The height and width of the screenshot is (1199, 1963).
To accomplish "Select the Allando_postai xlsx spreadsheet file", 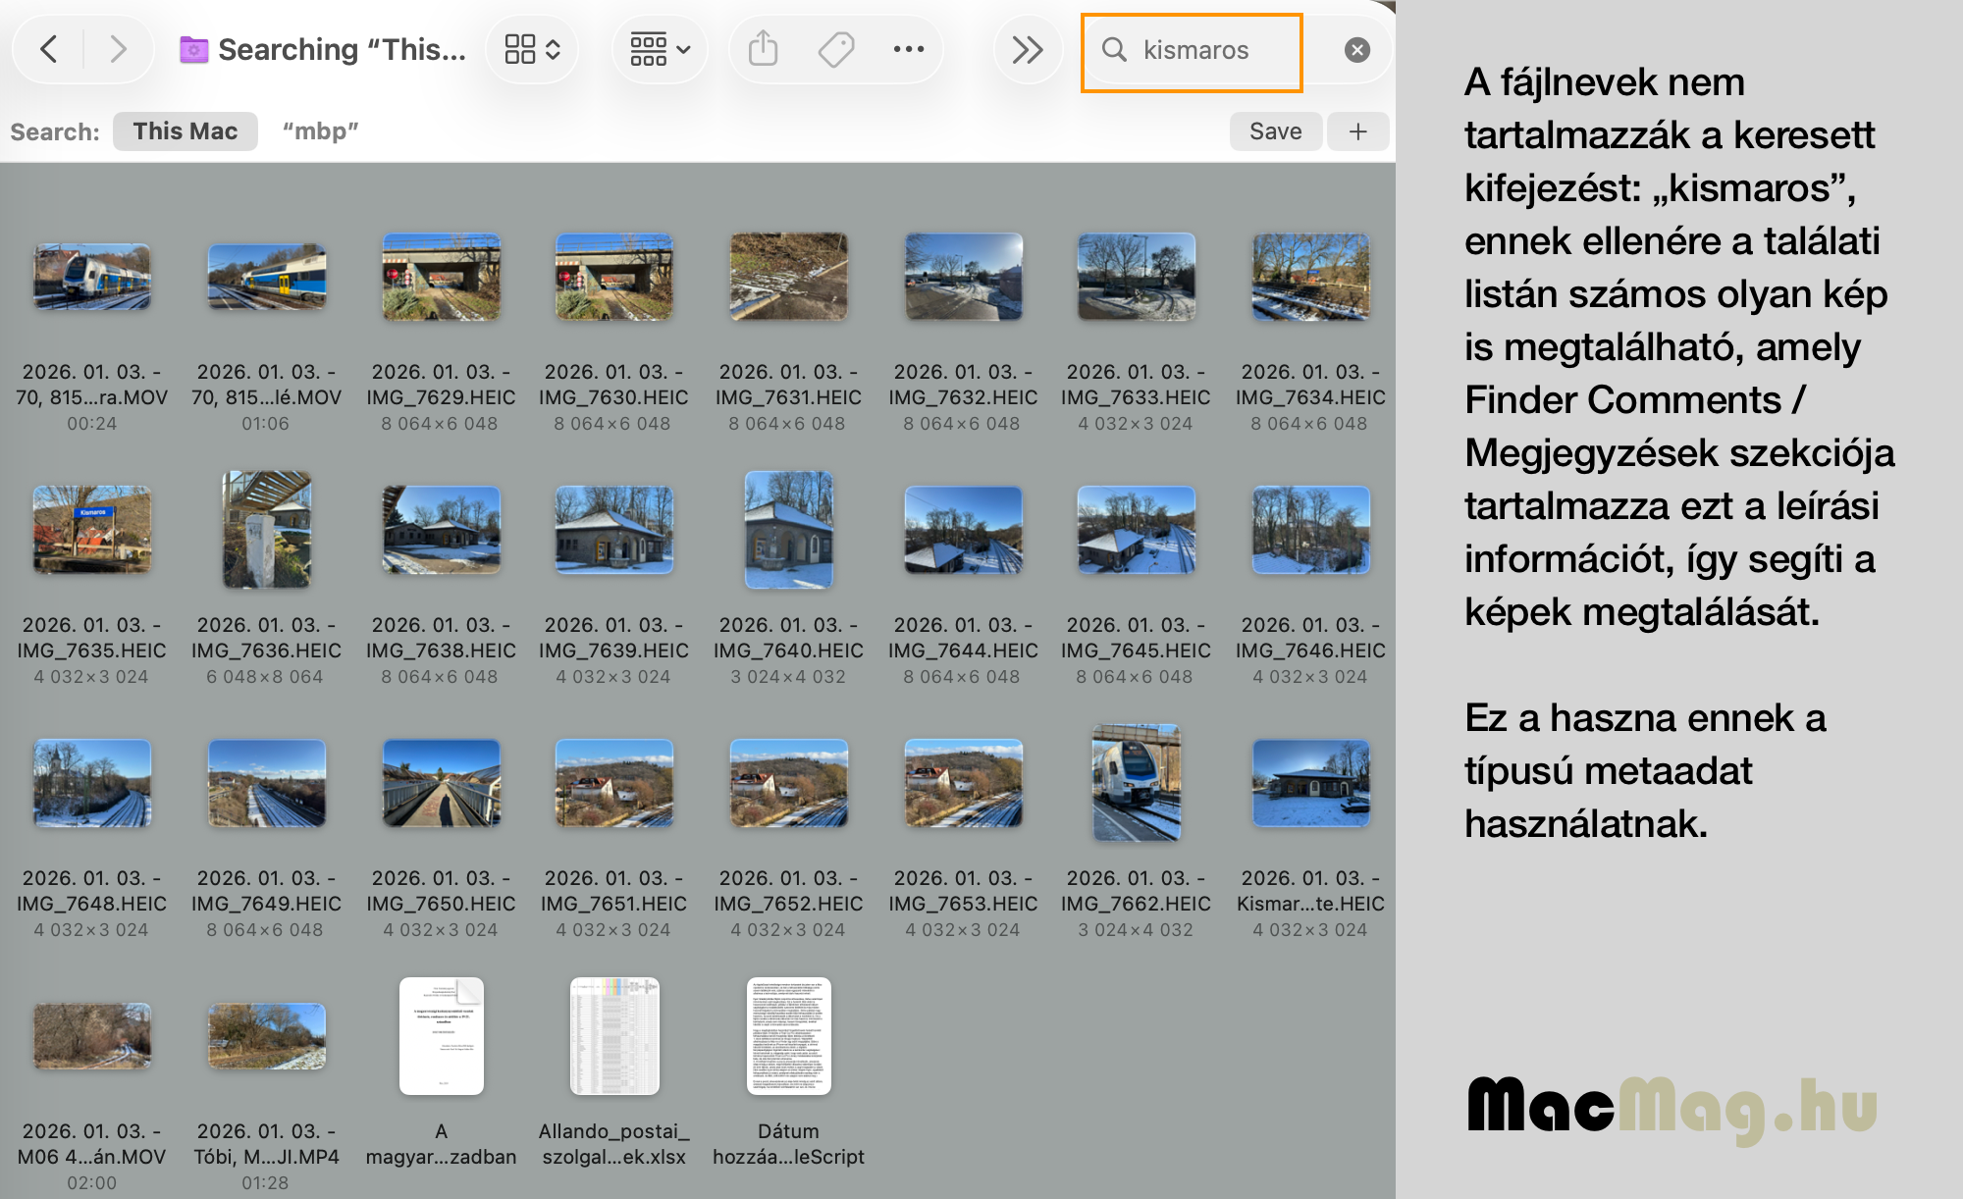I will click(x=614, y=1036).
